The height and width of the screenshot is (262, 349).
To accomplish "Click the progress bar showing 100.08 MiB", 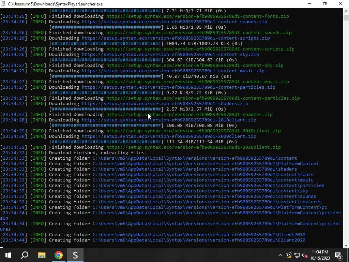I will 106,126.
